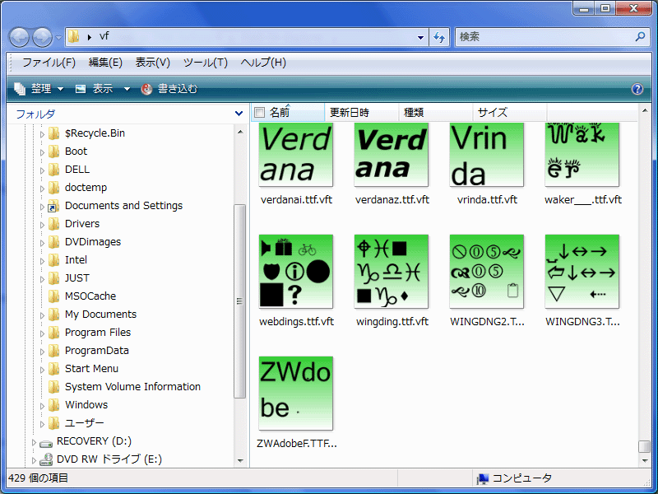This screenshot has width=658, height=494.
Task: Click the 整理 organize icon
Action: pyautogui.click(x=20, y=89)
